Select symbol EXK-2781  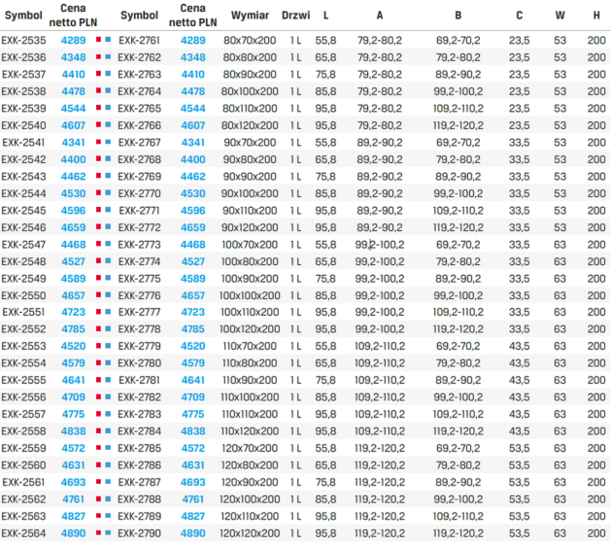139,380
